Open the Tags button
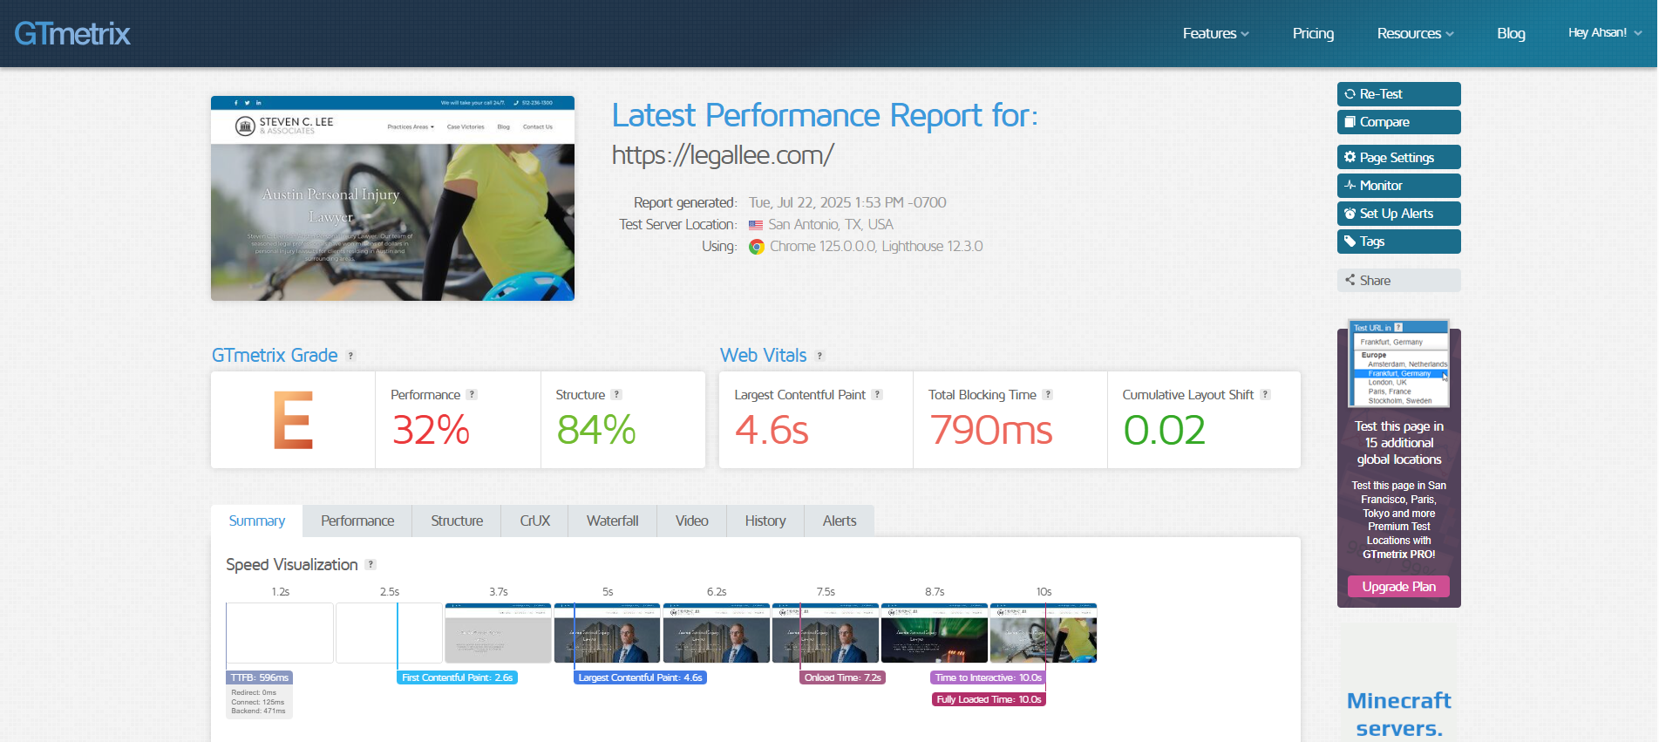This screenshot has height=742, width=1659. pyautogui.click(x=1398, y=242)
